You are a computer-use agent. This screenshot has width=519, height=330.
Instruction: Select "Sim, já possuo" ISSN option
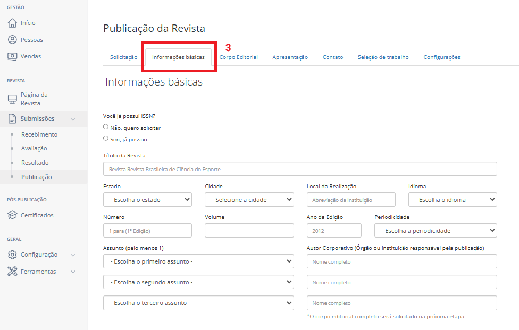tap(106, 138)
